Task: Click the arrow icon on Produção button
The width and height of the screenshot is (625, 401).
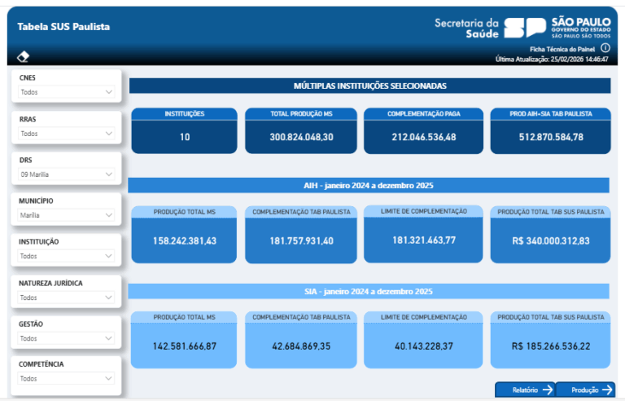Action: tap(607, 390)
